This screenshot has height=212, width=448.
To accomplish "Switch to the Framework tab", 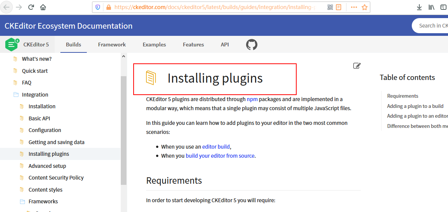I will pyautogui.click(x=112, y=45).
